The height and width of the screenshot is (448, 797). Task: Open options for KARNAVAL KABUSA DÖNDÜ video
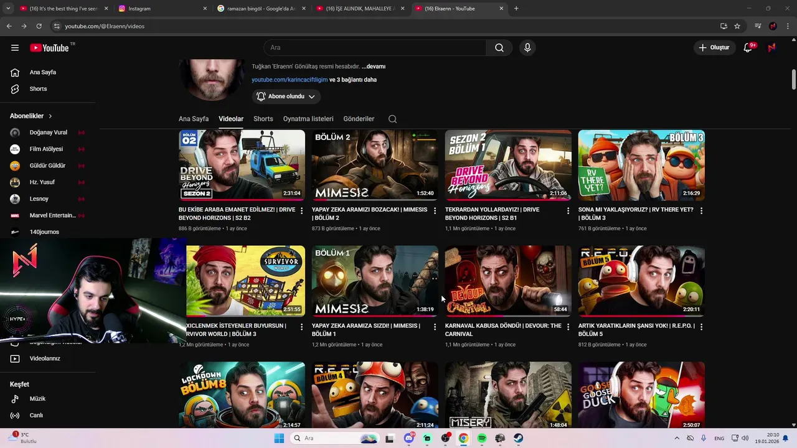[x=568, y=327]
